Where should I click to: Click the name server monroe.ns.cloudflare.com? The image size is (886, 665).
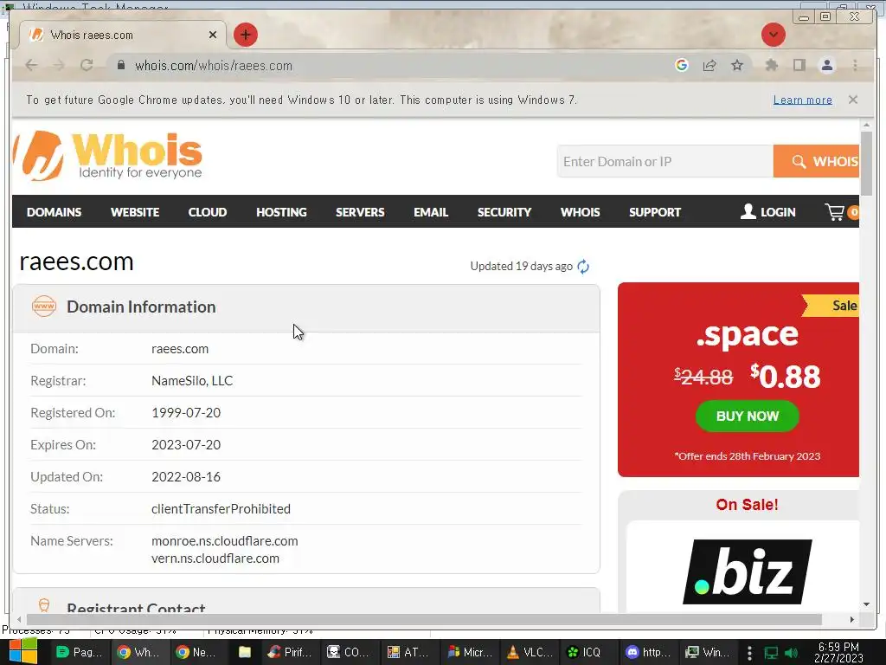click(x=224, y=540)
